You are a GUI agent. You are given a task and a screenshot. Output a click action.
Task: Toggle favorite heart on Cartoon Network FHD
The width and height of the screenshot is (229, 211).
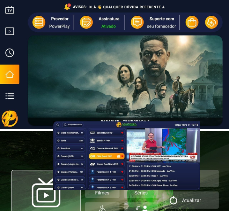(122, 148)
